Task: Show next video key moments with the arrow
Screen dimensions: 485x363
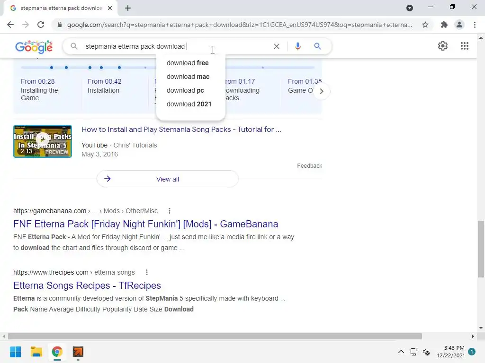Action: point(322,91)
